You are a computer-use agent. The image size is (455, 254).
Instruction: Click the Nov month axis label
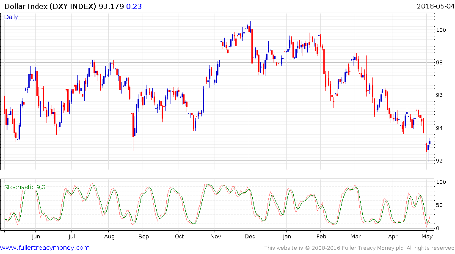[x=215, y=237]
